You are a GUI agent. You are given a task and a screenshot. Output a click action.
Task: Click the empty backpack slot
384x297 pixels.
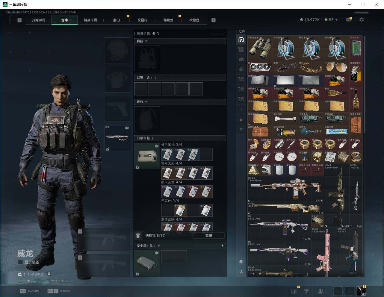click(147, 119)
